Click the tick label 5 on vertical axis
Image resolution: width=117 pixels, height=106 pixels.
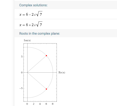tap(22, 57)
